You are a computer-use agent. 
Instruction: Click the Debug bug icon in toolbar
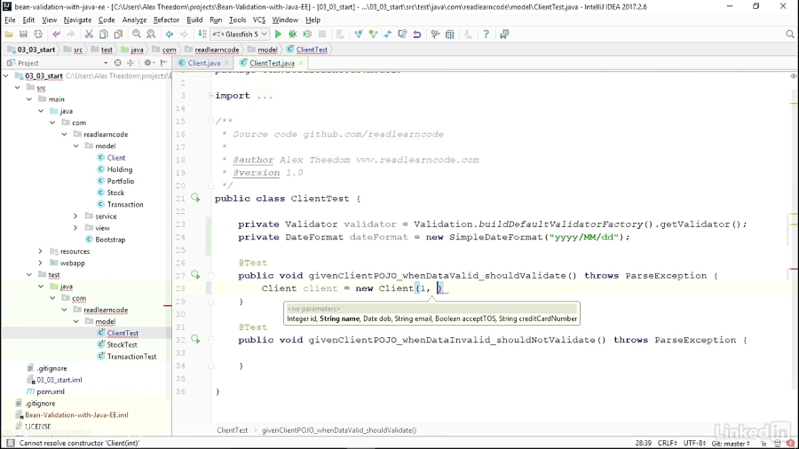[292, 35]
